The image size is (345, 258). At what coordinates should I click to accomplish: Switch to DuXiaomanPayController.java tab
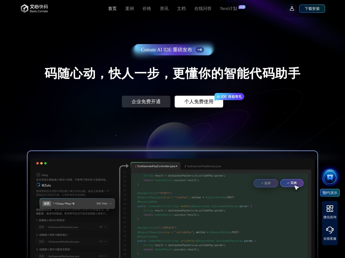point(156,166)
